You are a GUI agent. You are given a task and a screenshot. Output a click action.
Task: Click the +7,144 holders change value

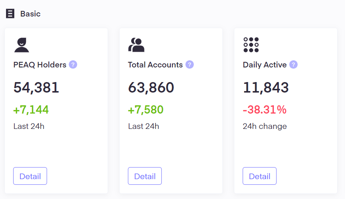pos(31,110)
